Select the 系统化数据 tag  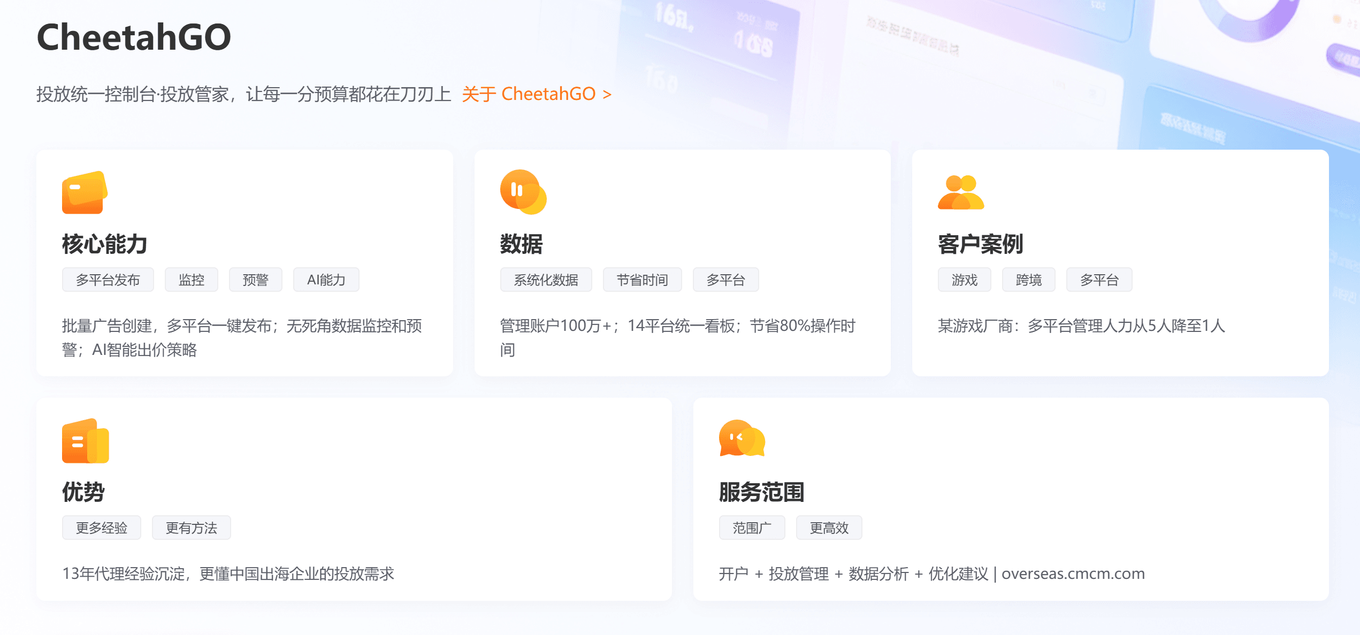point(546,280)
